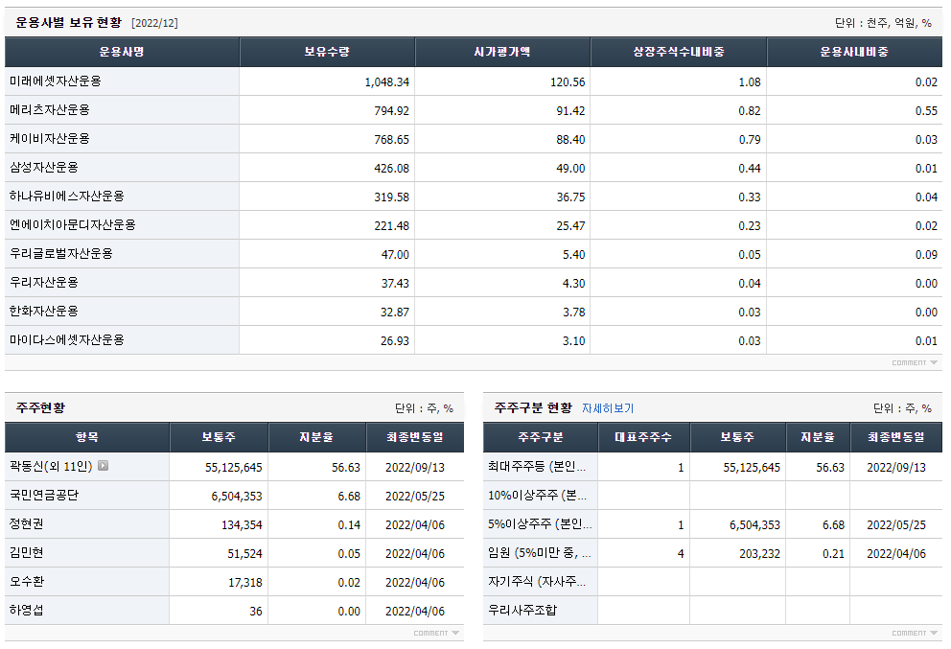
Task: Select date 2022/05/25 in 주주현황 table
Action: [415, 497]
